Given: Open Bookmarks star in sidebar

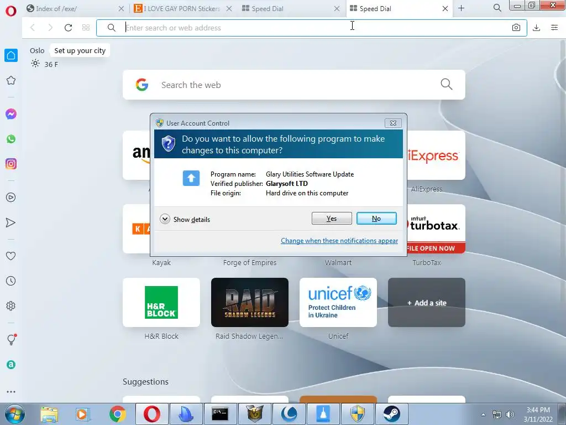Looking at the screenshot, I should (11, 80).
